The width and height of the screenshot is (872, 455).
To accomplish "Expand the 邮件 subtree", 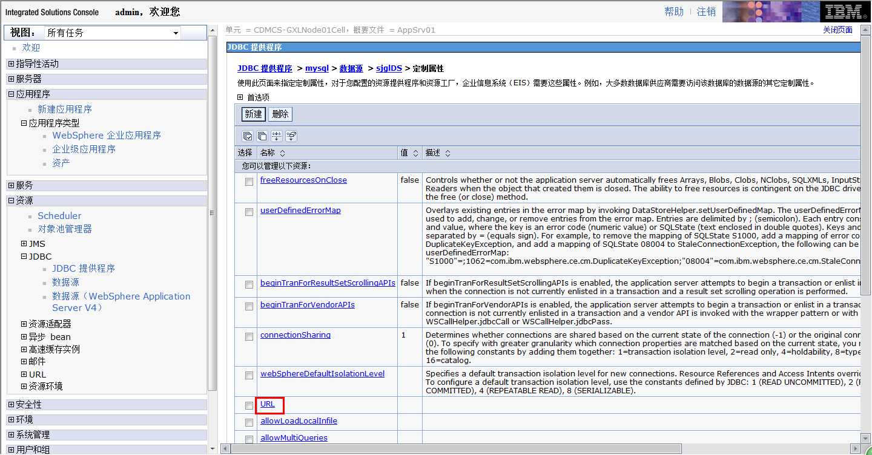I will pyautogui.click(x=24, y=361).
